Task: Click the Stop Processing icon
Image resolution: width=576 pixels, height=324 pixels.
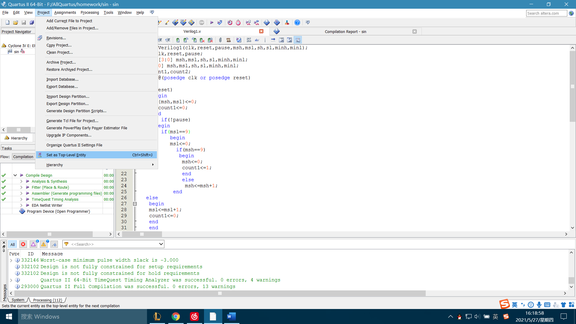Action: [x=202, y=22]
